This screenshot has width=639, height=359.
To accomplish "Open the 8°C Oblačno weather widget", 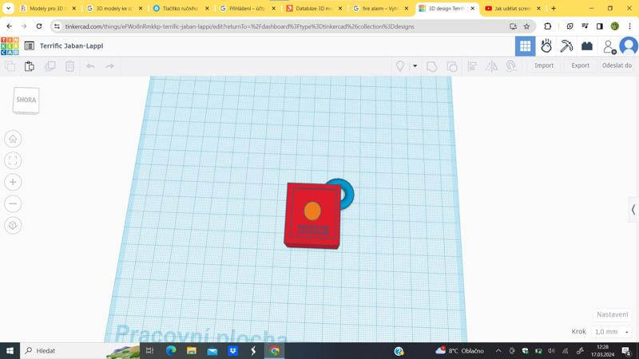I will click(x=459, y=350).
